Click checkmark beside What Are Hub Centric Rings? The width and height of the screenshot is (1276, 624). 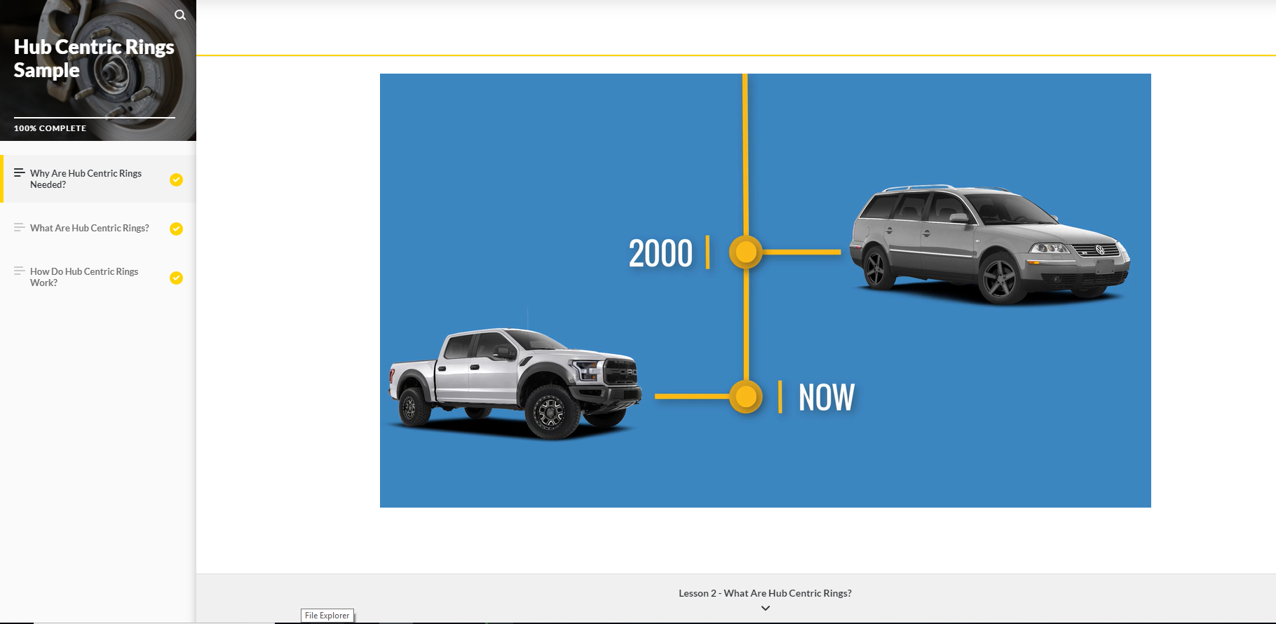[177, 229]
